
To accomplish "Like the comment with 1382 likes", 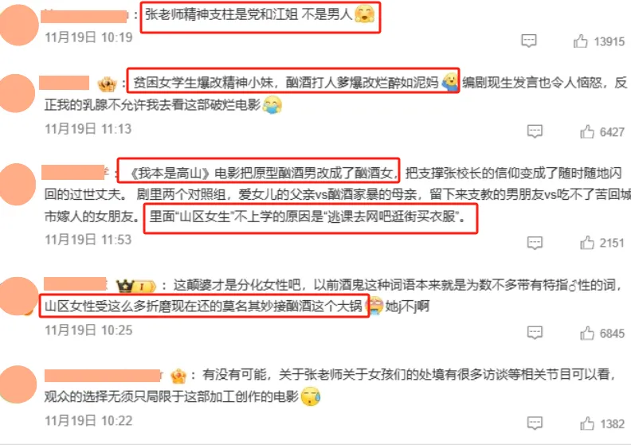I will [587, 424].
